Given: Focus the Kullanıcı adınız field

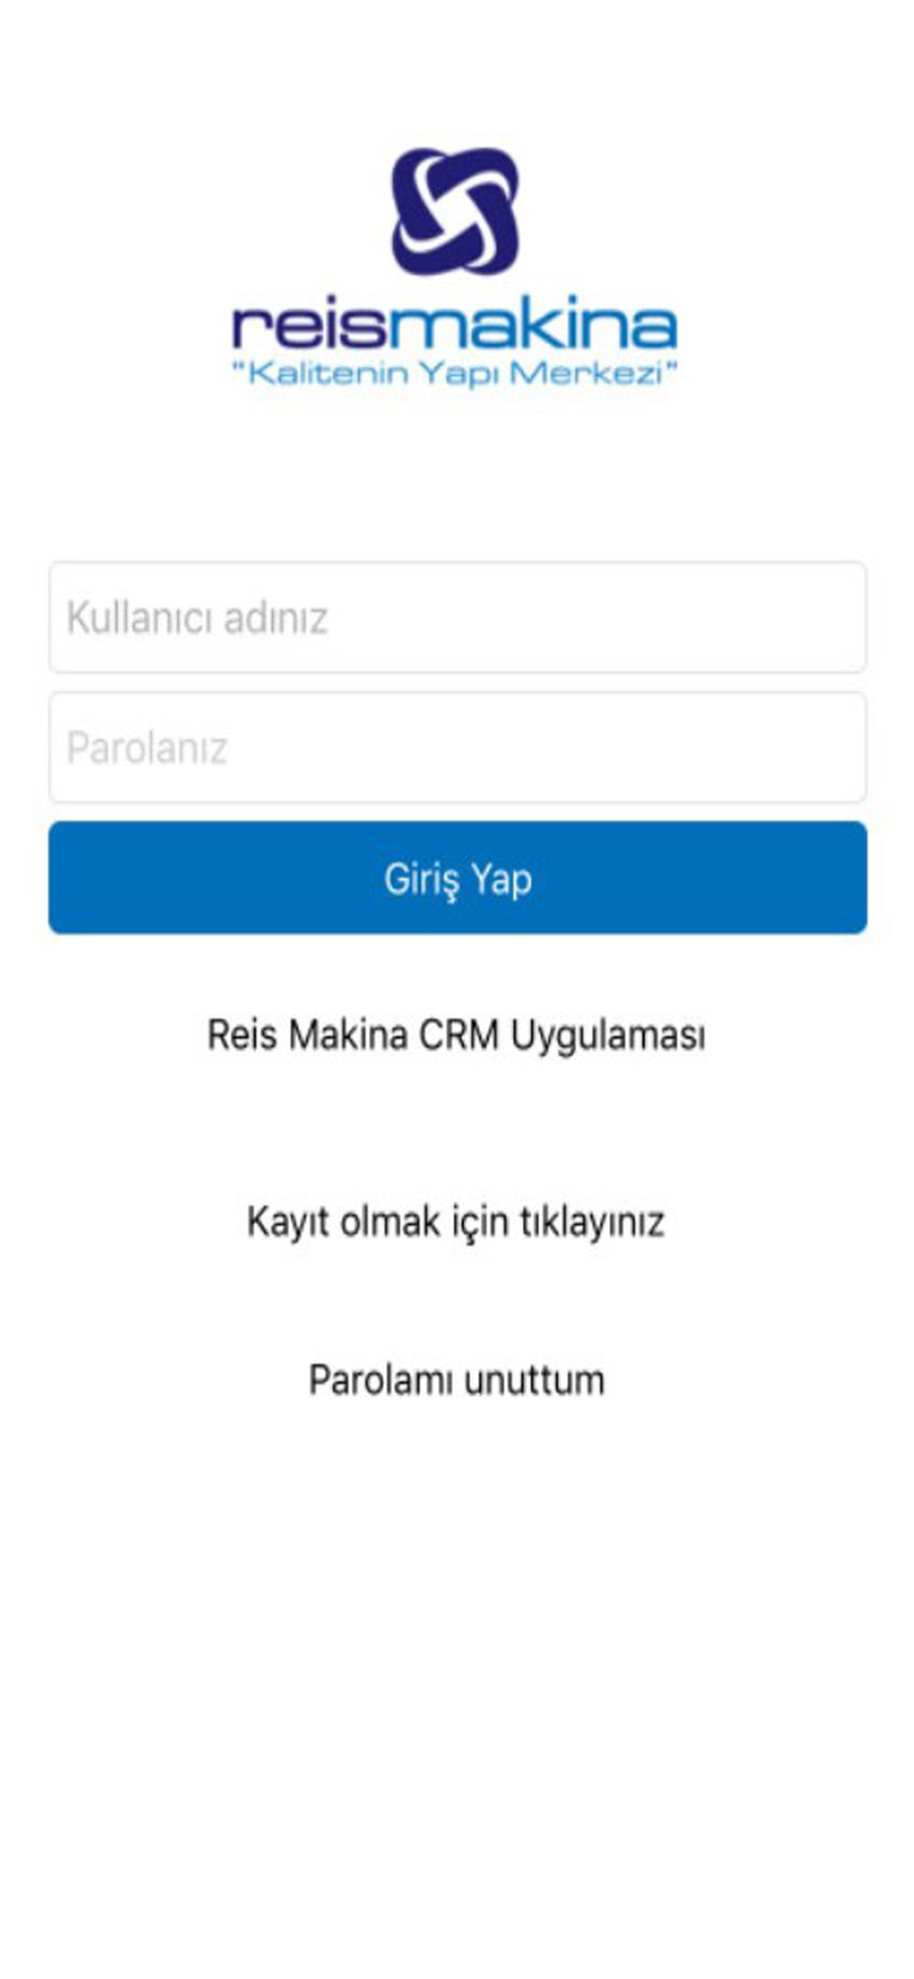Looking at the screenshot, I should click(x=458, y=617).
